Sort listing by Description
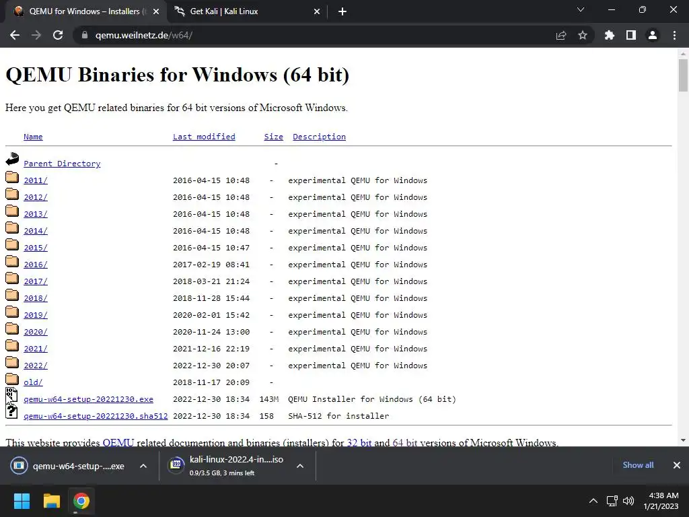The image size is (689, 517). tap(319, 137)
